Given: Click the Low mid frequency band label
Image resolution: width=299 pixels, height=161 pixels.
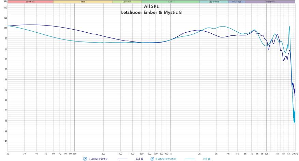Looking at the screenshot, I should point(127,1).
